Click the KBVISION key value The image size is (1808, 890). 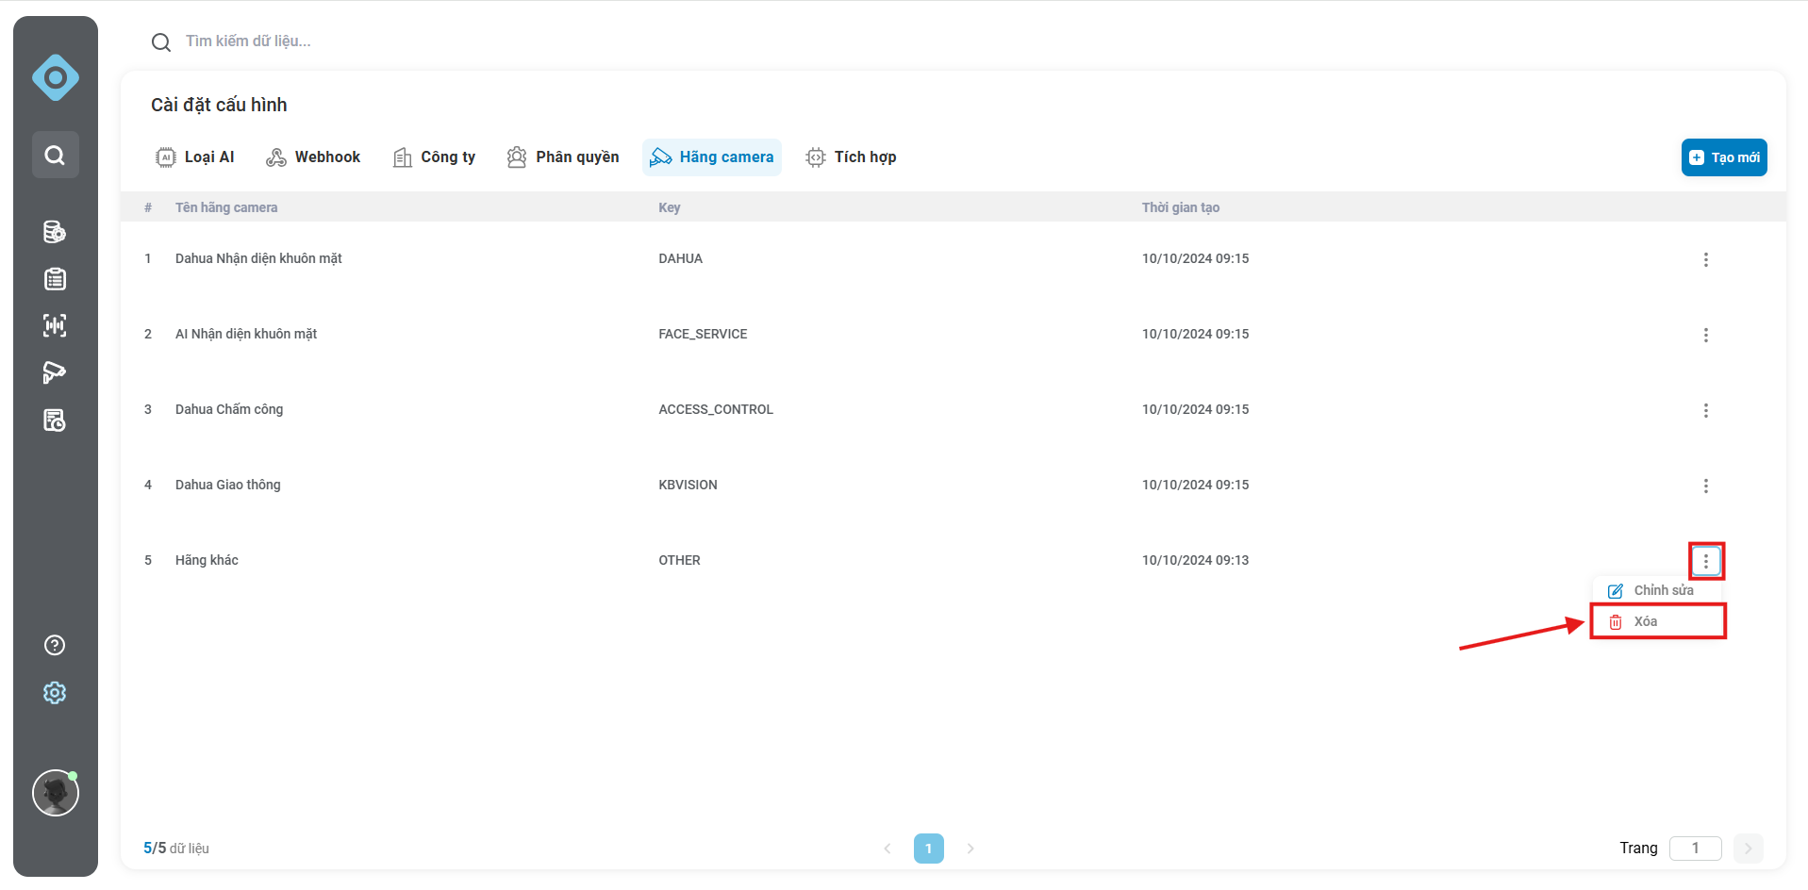[688, 485]
